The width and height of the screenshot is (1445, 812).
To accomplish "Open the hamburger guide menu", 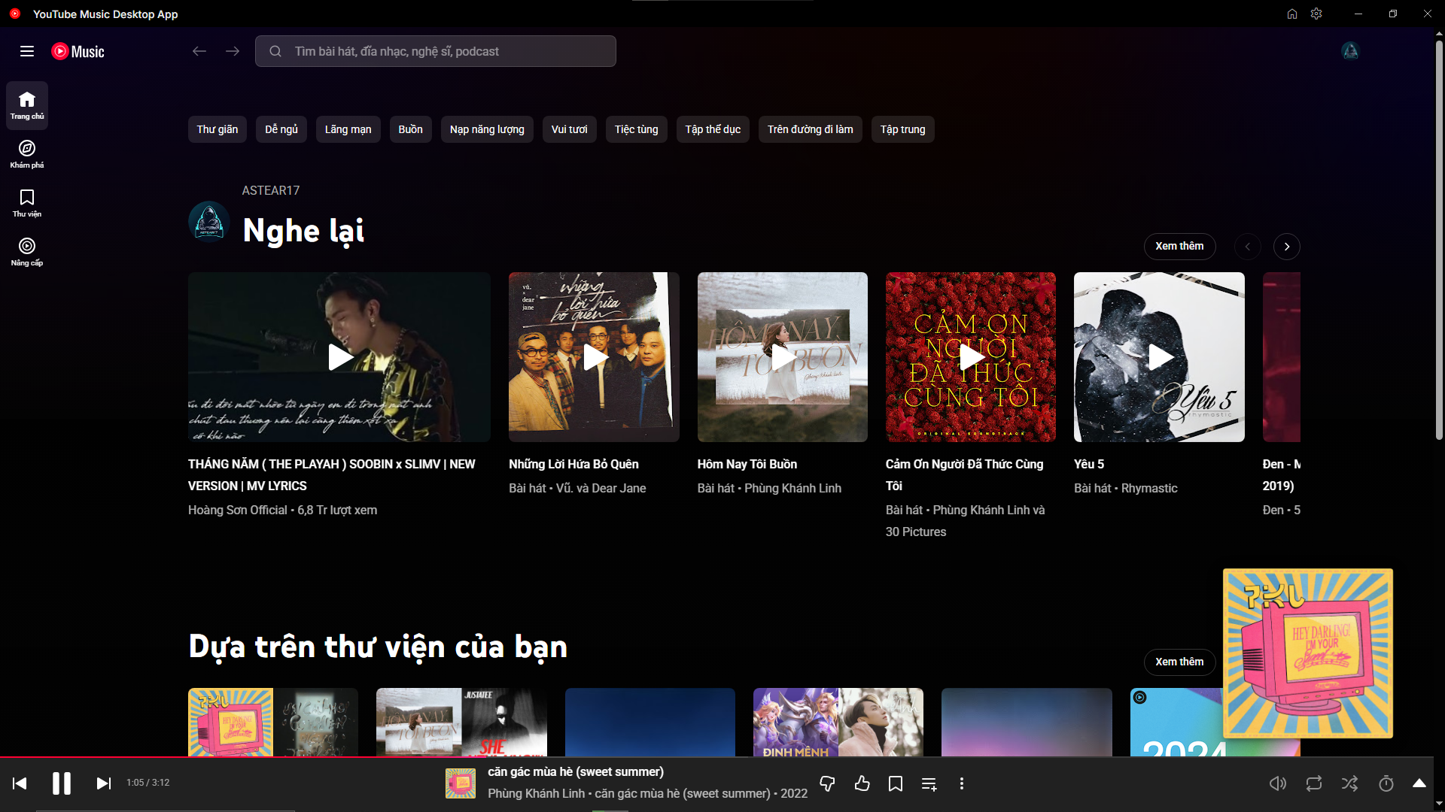I will (27, 51).
